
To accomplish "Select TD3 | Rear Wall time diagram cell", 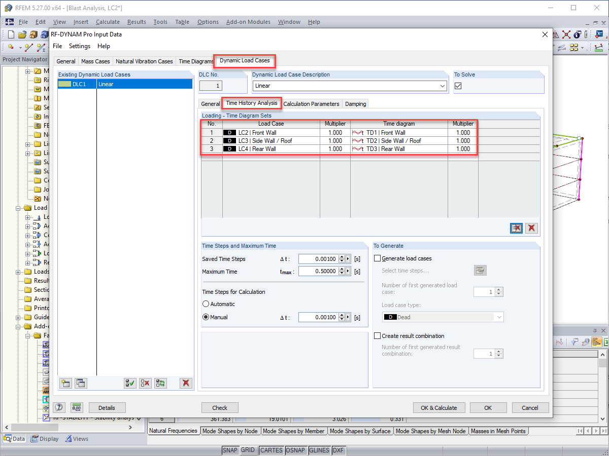I will click(399, 149).
